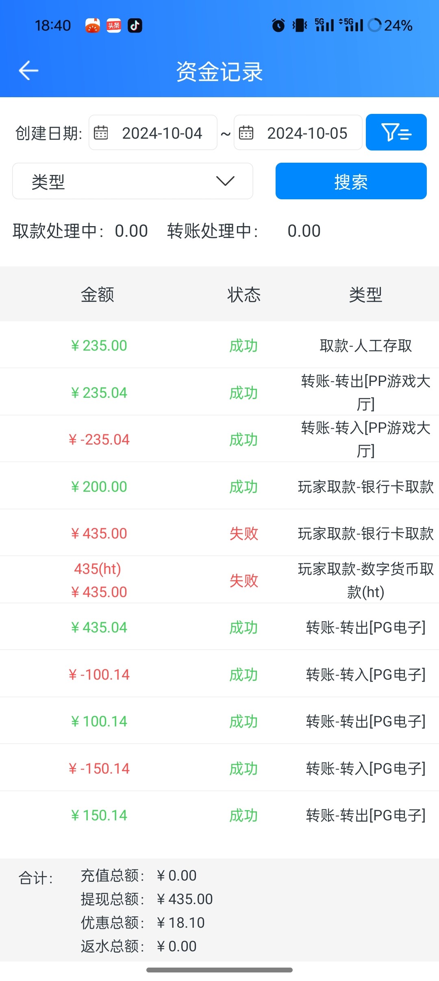Viewport: 439px width, 981px height.
Task: Expand the 类型 dropdown
Action: (x=133, y=181)
